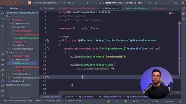Image resolution: width=186 pixels, height=104 pixels.
Task: Go to next highlighted problem arrow
Action: tap(178, 13)
